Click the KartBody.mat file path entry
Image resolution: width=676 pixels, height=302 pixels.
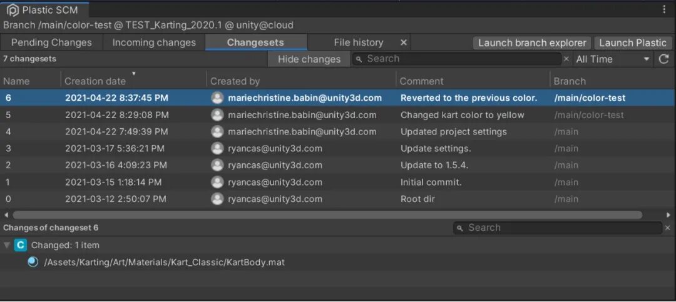(164, 262)
